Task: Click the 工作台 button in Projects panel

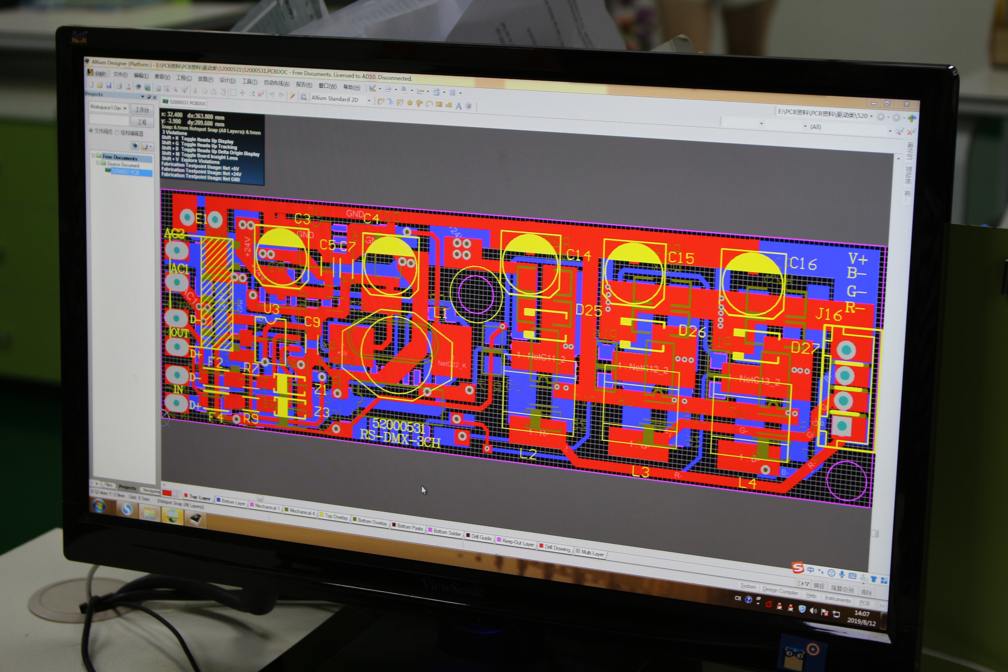Action: [x=142, y=110]
